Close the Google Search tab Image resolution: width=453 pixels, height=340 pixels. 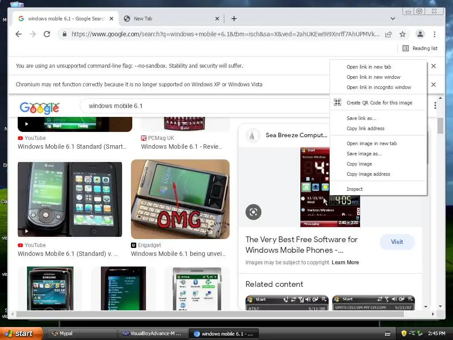tap(111, 19)
